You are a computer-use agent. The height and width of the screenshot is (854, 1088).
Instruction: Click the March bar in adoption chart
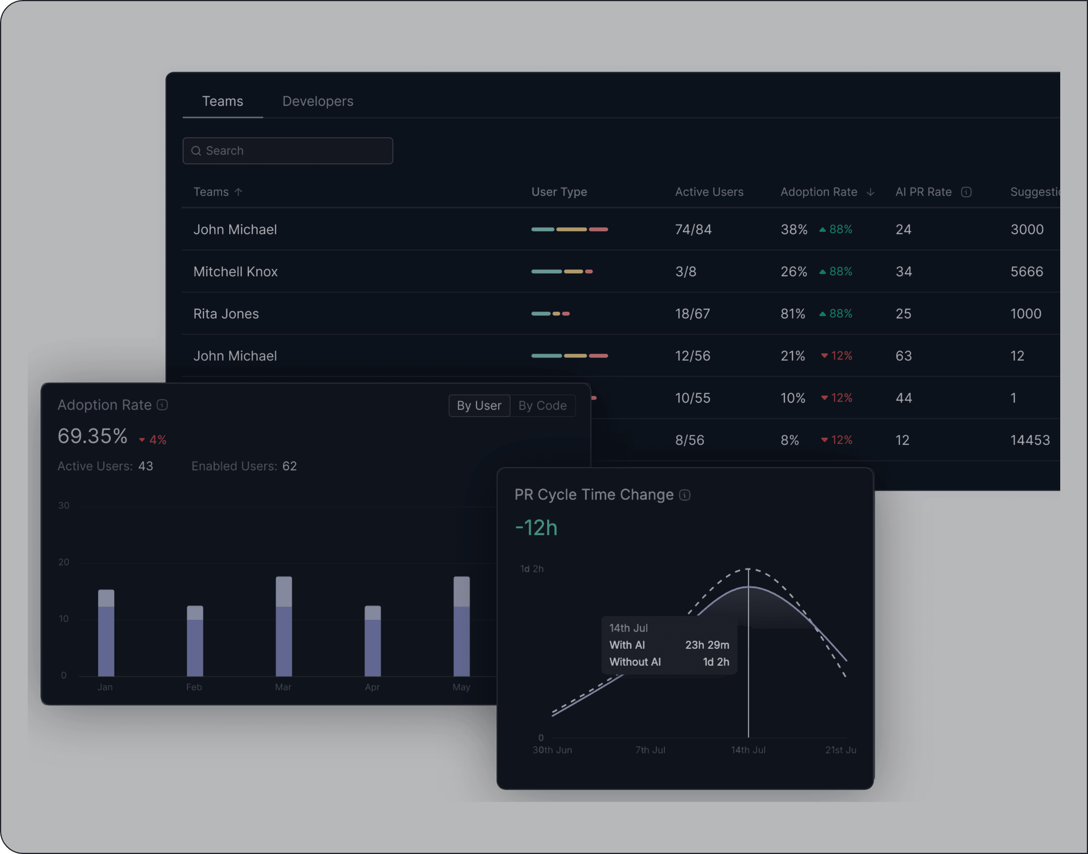tap(284, 630)
